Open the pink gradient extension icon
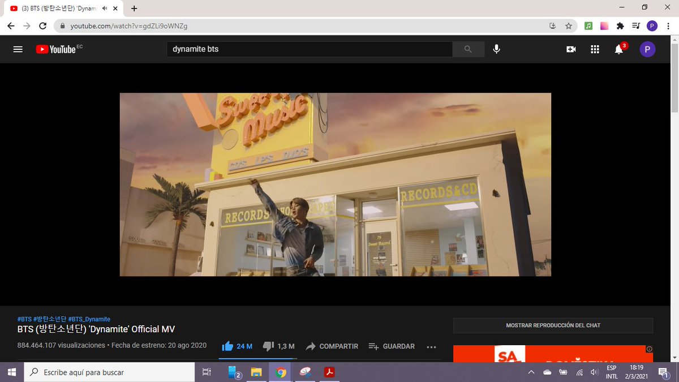The image size is (679, 382). 604,26
